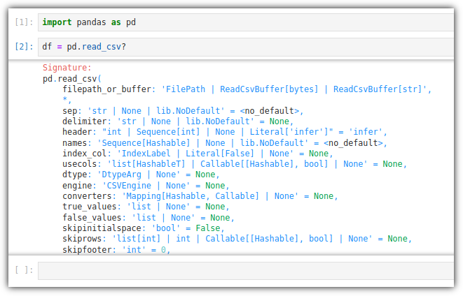Click the 'CSVEngine type annotation
The height and width of the screenshot is (296, 463).
pos(127,186)
